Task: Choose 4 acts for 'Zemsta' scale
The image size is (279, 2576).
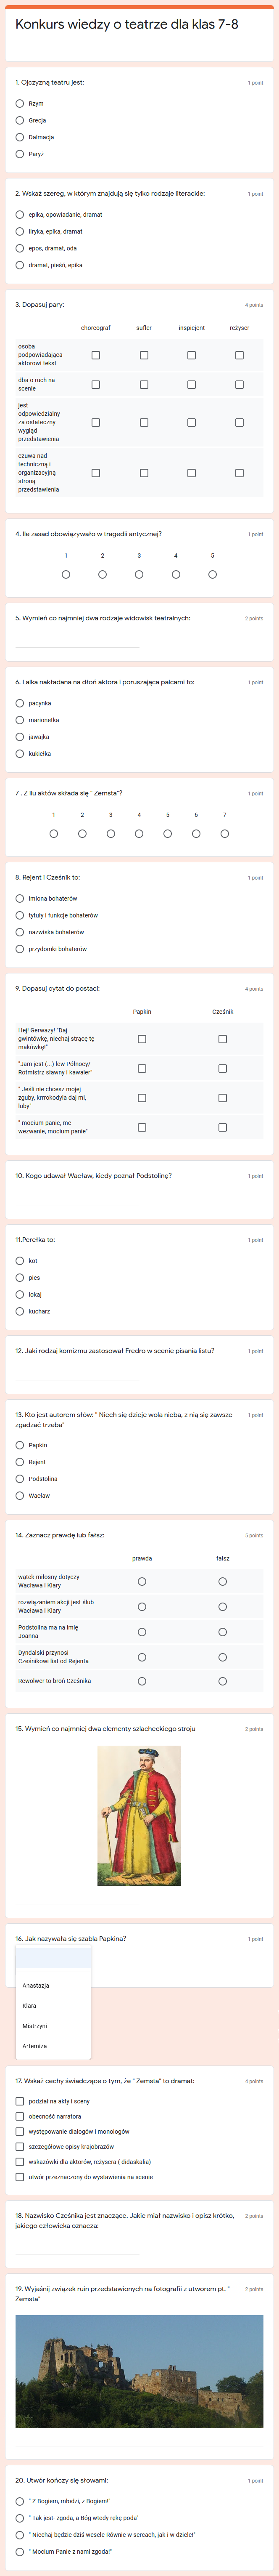Action: tap(139, 833)
